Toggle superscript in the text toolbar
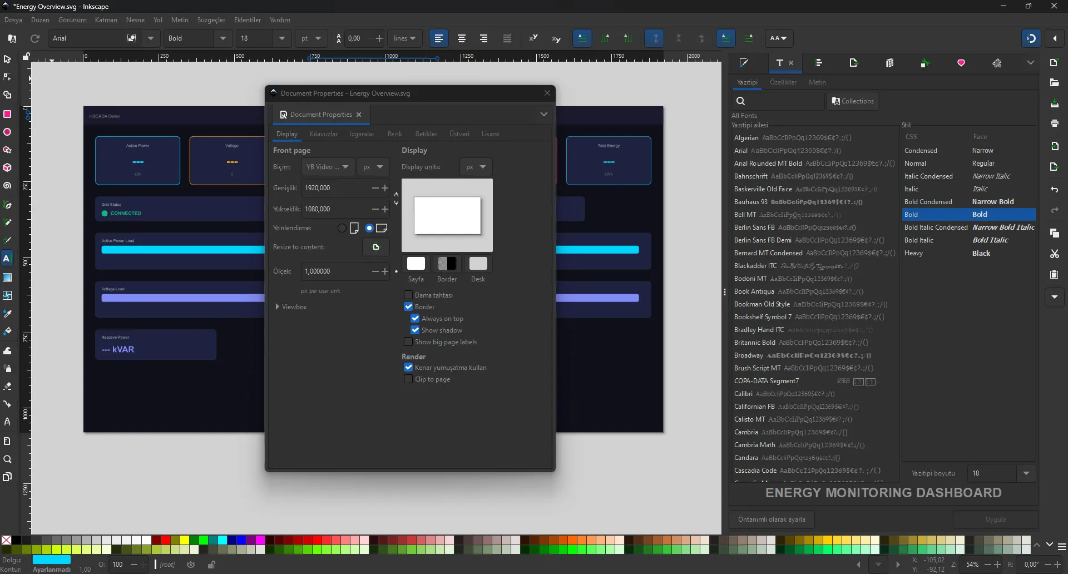The height and width of the screenshot is (574, 1068). [533, 38]
